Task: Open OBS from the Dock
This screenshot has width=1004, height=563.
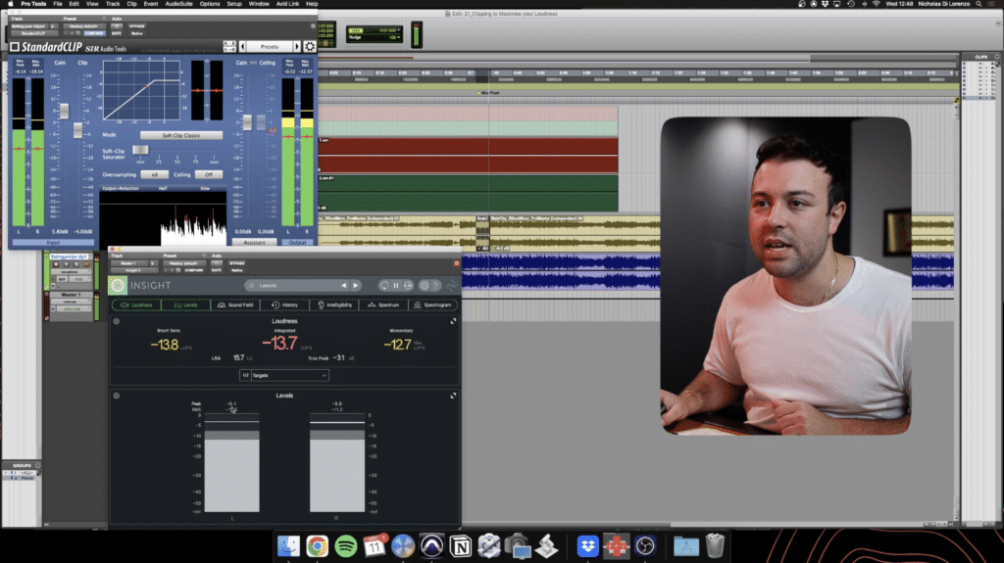Action: [645, 545]
